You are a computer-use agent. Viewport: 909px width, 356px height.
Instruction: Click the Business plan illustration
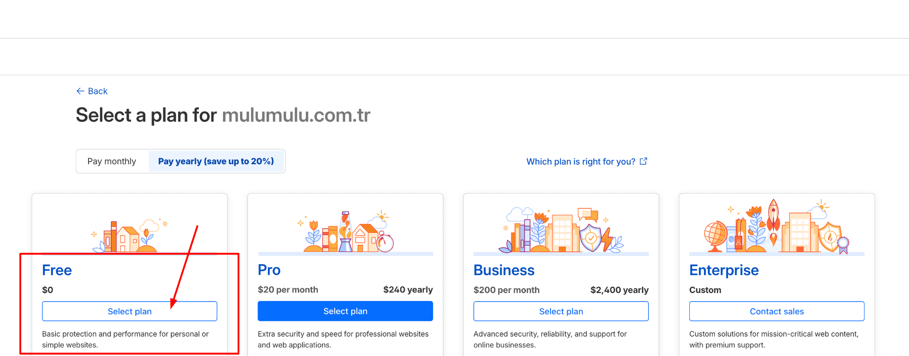(561, 231)
